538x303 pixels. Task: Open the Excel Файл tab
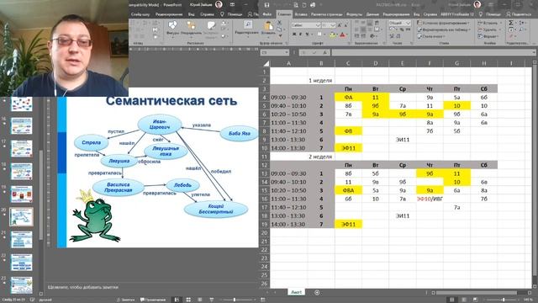[x=267, y=14]
